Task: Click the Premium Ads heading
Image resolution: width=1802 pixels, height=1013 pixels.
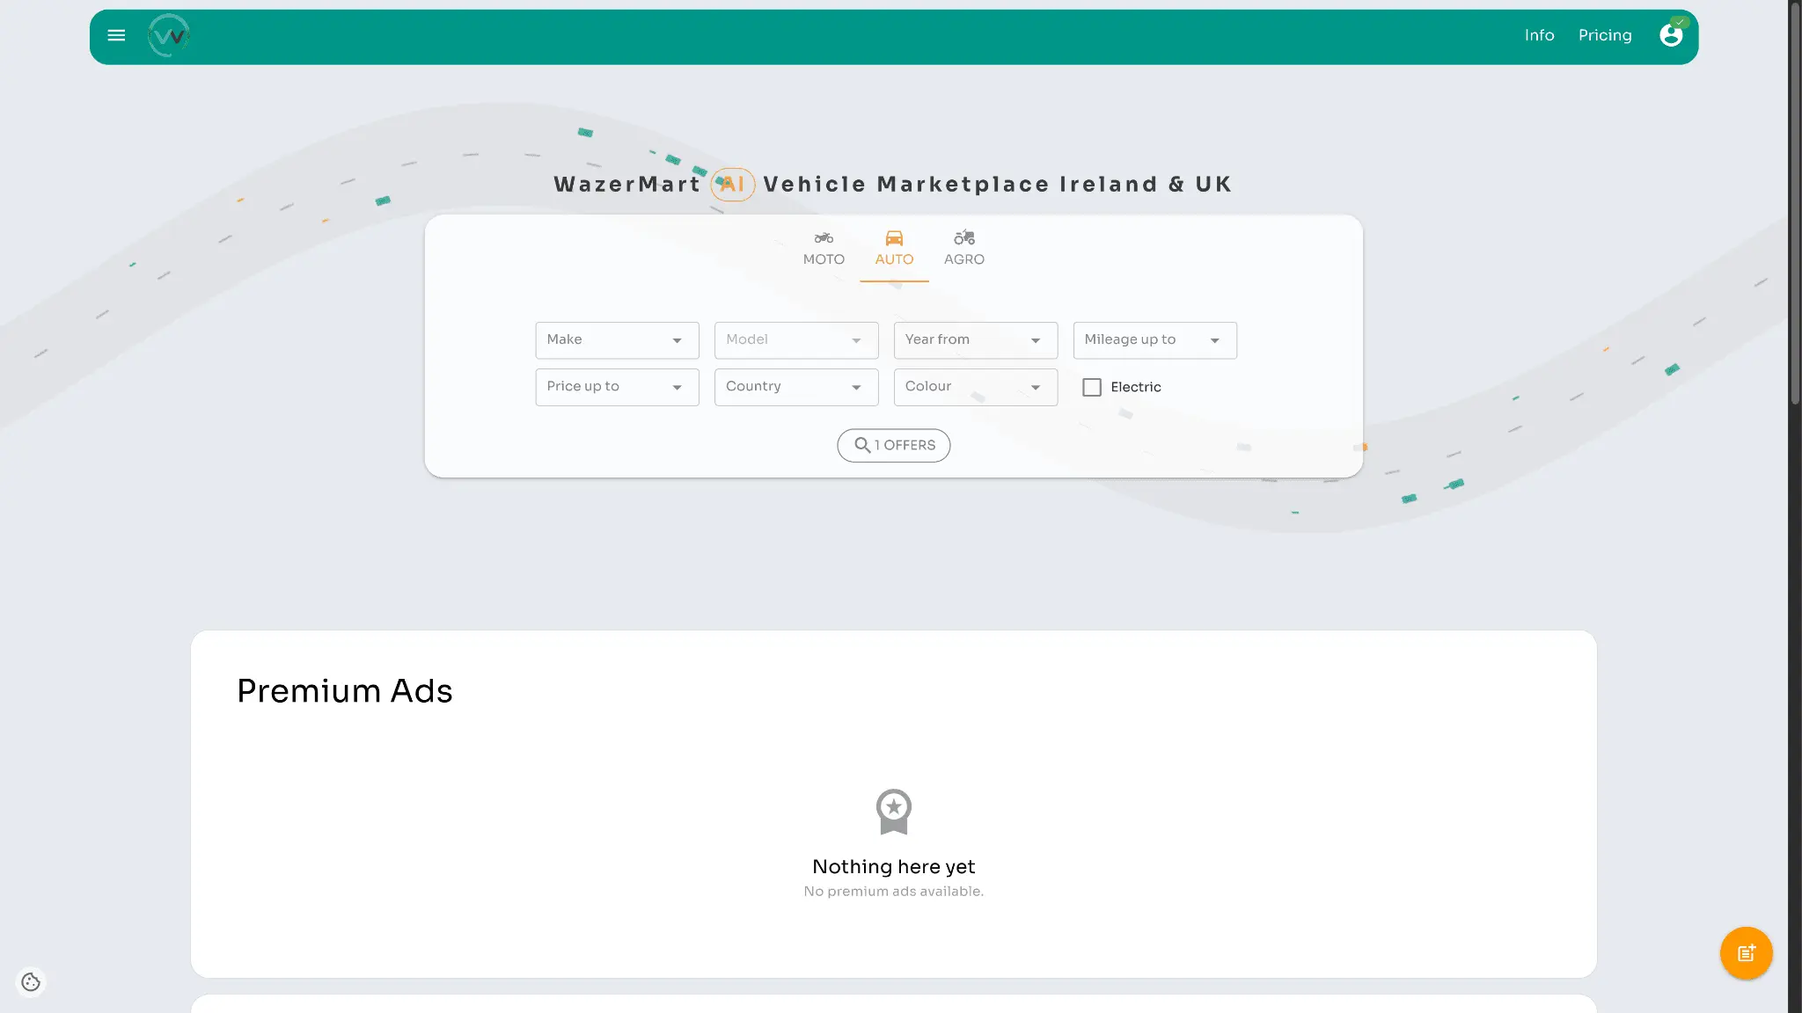Action: pyautogui.click(x=344, y=692)
